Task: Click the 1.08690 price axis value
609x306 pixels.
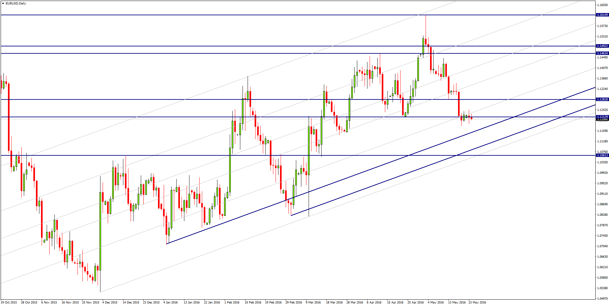Action: 603,204
